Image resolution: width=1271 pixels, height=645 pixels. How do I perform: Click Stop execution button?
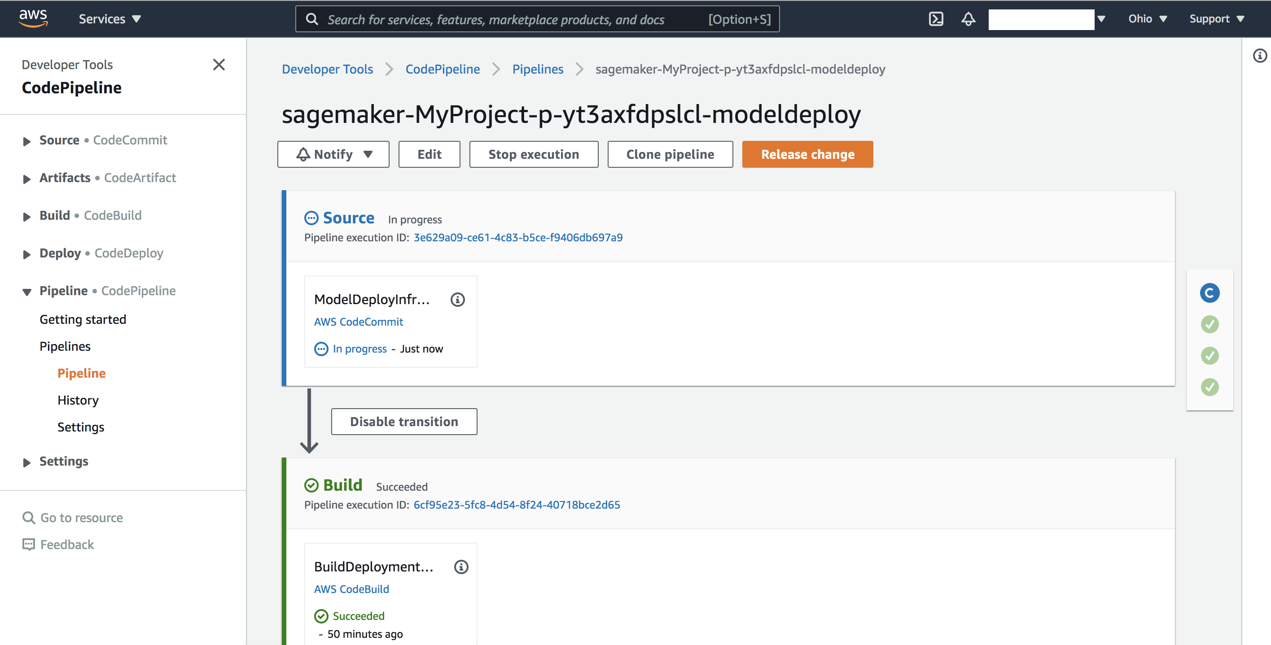pyautogui.click(x=533, y=154)
